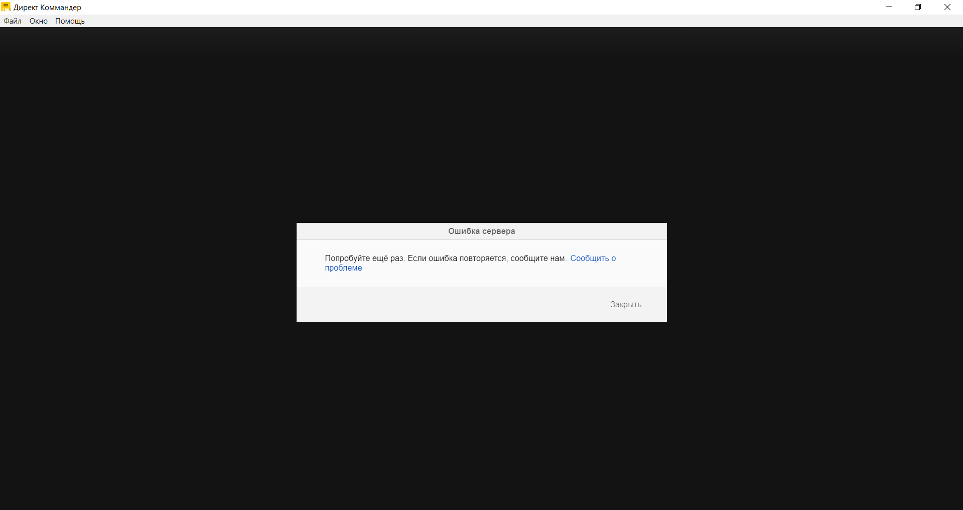Image resolution: width=963 pixels, height=510 pixels.
Task: Close the Директ Коммандер window
Action: click(x=947, y=7)
